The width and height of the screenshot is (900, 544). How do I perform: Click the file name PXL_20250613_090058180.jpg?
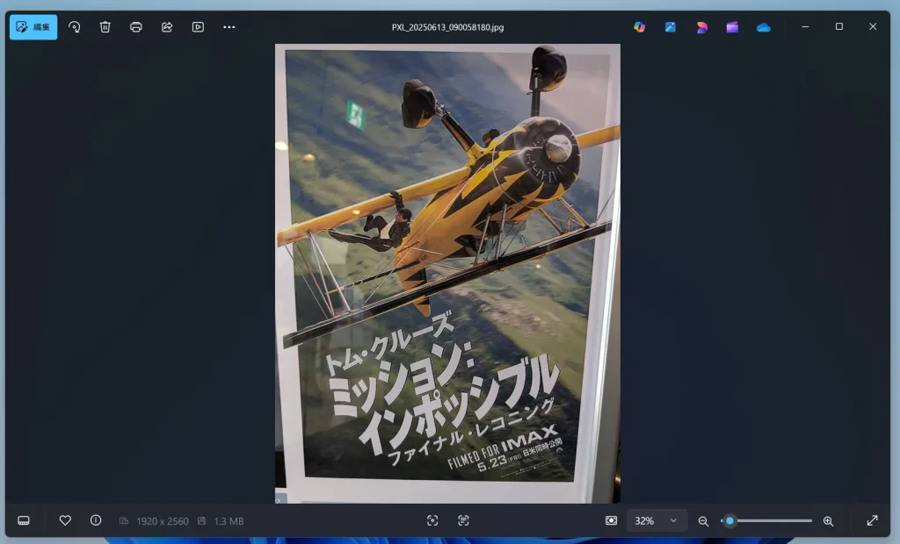tap(447, 27)
